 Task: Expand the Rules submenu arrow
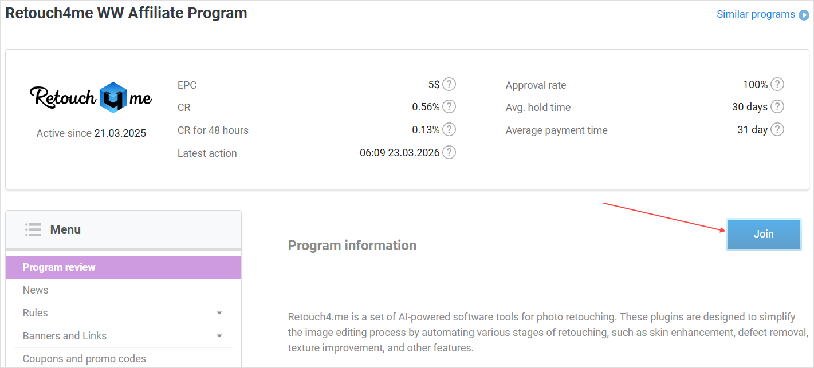[219, 313]
